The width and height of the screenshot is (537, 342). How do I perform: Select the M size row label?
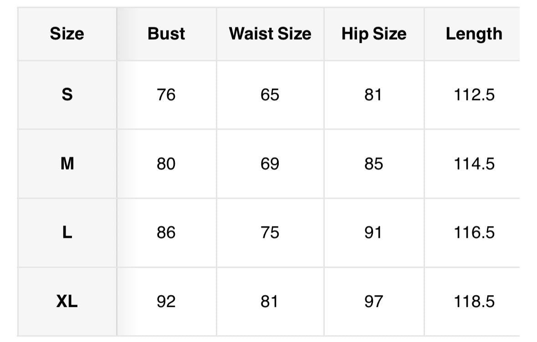(x=67, y=164)
